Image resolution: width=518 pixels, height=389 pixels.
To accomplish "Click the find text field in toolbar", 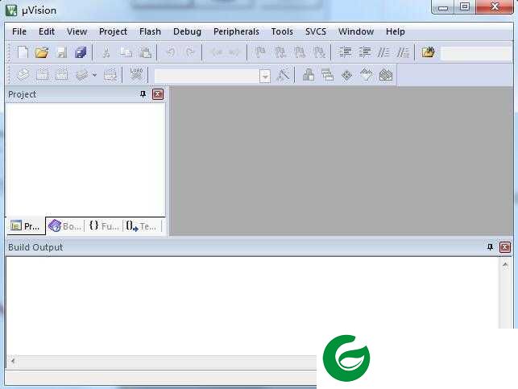I will [476, 53].
